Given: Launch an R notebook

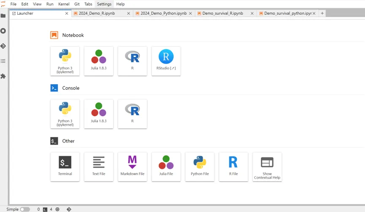Looking at the screenshot, I should 132,61.
